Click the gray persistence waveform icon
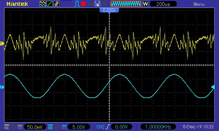 pos(56,4)
